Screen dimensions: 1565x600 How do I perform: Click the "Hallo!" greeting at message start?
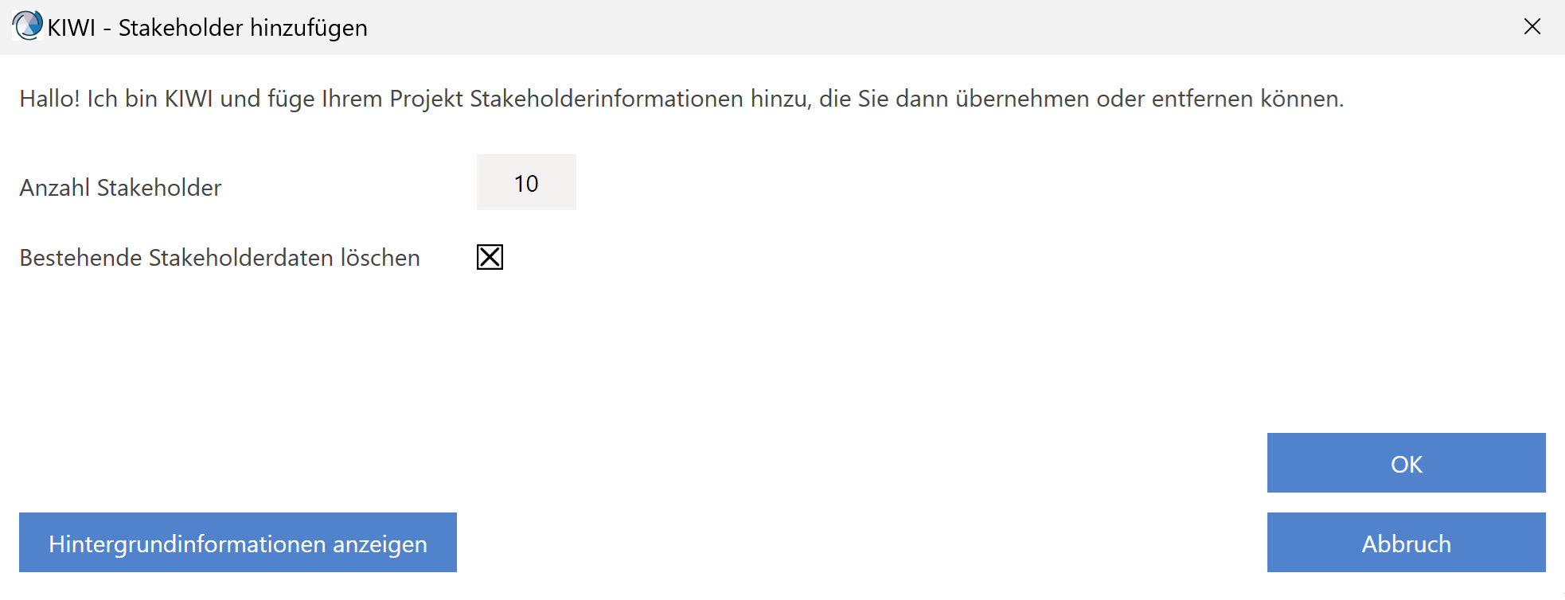point(49,99)
